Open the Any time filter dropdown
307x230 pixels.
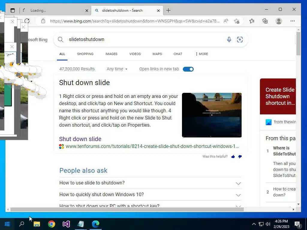click(x=117, y=69)
